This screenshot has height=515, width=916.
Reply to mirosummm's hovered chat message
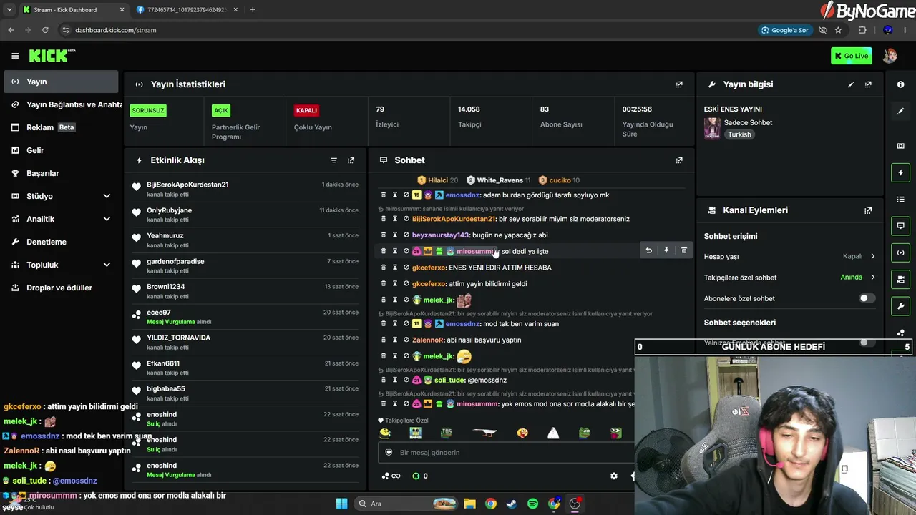[648, 250]
